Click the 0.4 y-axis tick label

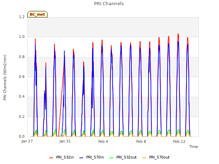pyautogui.click(x=22, y=96)
